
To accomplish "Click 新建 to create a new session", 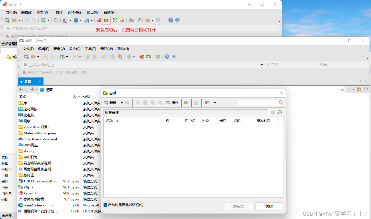I will [112, 103].
